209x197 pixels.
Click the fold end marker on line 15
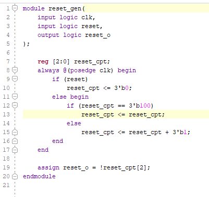coord(15,132)
